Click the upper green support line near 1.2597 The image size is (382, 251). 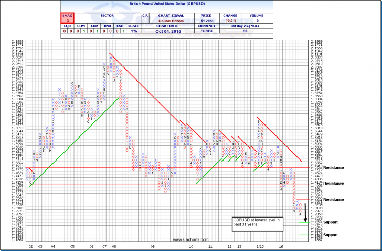(x=303, y=222)
